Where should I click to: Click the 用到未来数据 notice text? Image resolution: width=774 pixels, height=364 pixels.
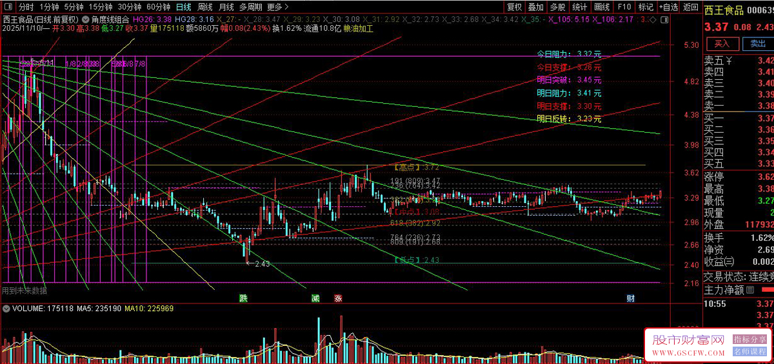pyautogui.click(x=25, y=291)
